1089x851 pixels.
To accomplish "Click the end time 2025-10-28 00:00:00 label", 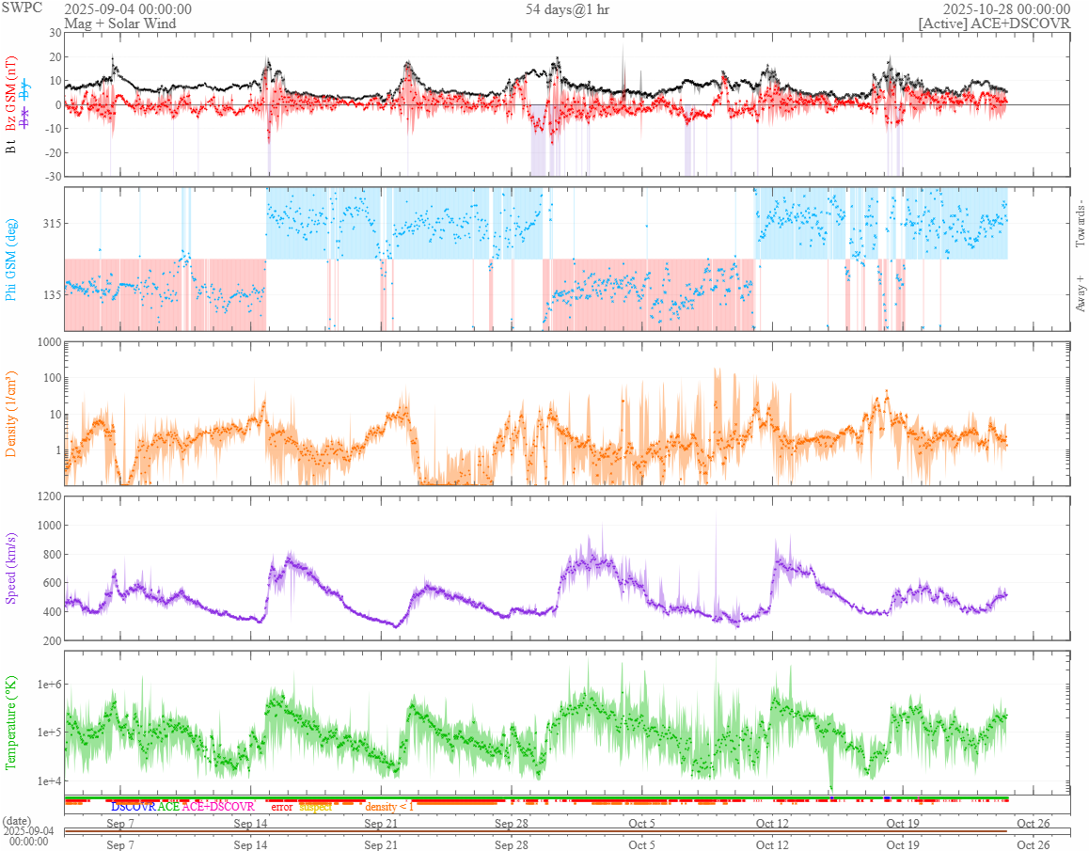I will point(1006,9).
